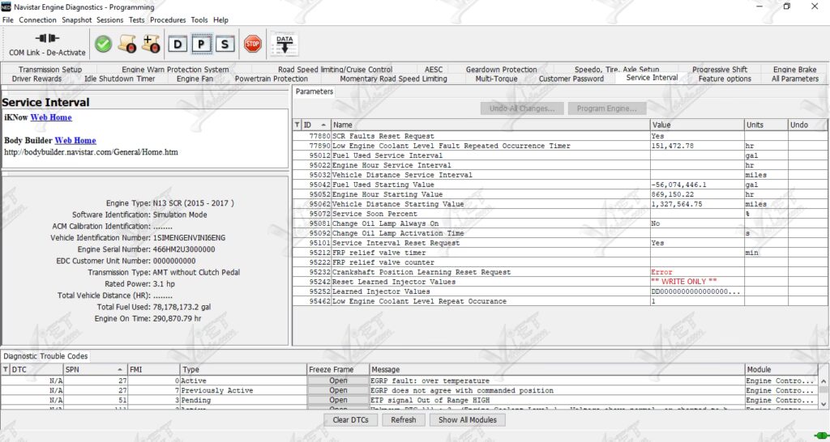Click the Show All Modules button
Viewport: 830px width, 442px height.
(468, 420)
